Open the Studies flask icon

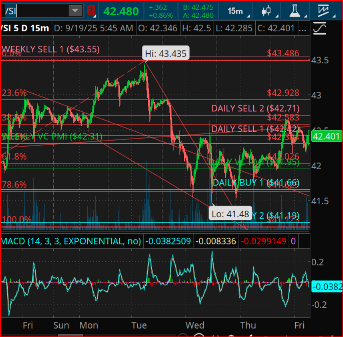295,11
